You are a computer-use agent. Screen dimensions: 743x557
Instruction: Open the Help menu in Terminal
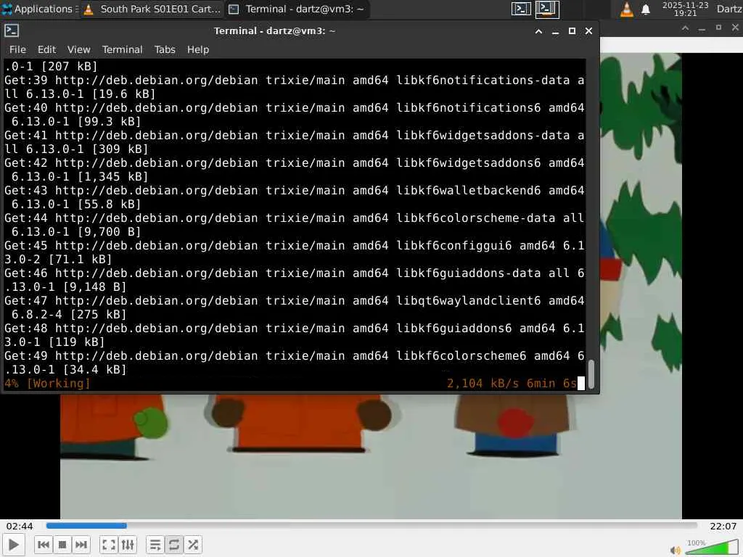(197, 49)
